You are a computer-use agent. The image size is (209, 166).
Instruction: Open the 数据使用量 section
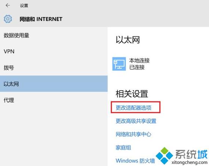54,35
